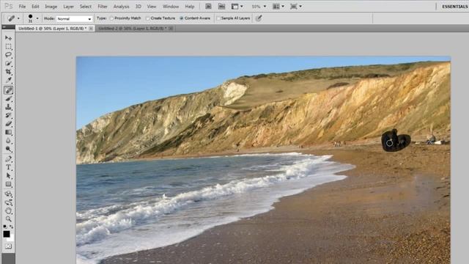The image size is (469, 264).
Task: Select the Move tool
Action: [8, 38]
